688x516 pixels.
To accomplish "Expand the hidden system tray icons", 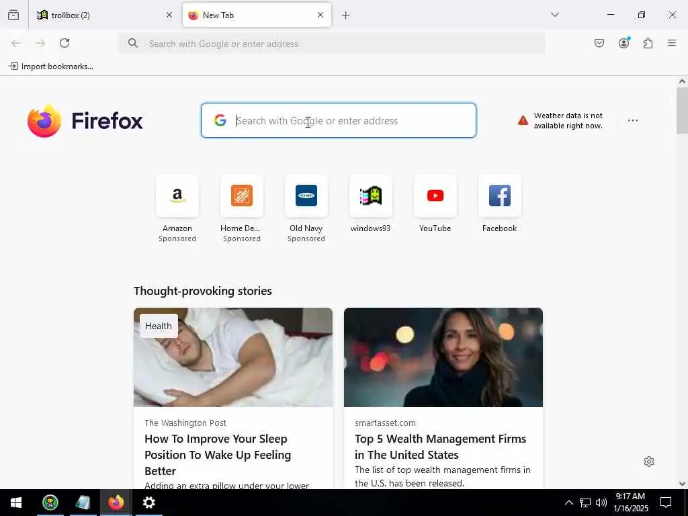I will pyautogui.click(x=568, y=503).
